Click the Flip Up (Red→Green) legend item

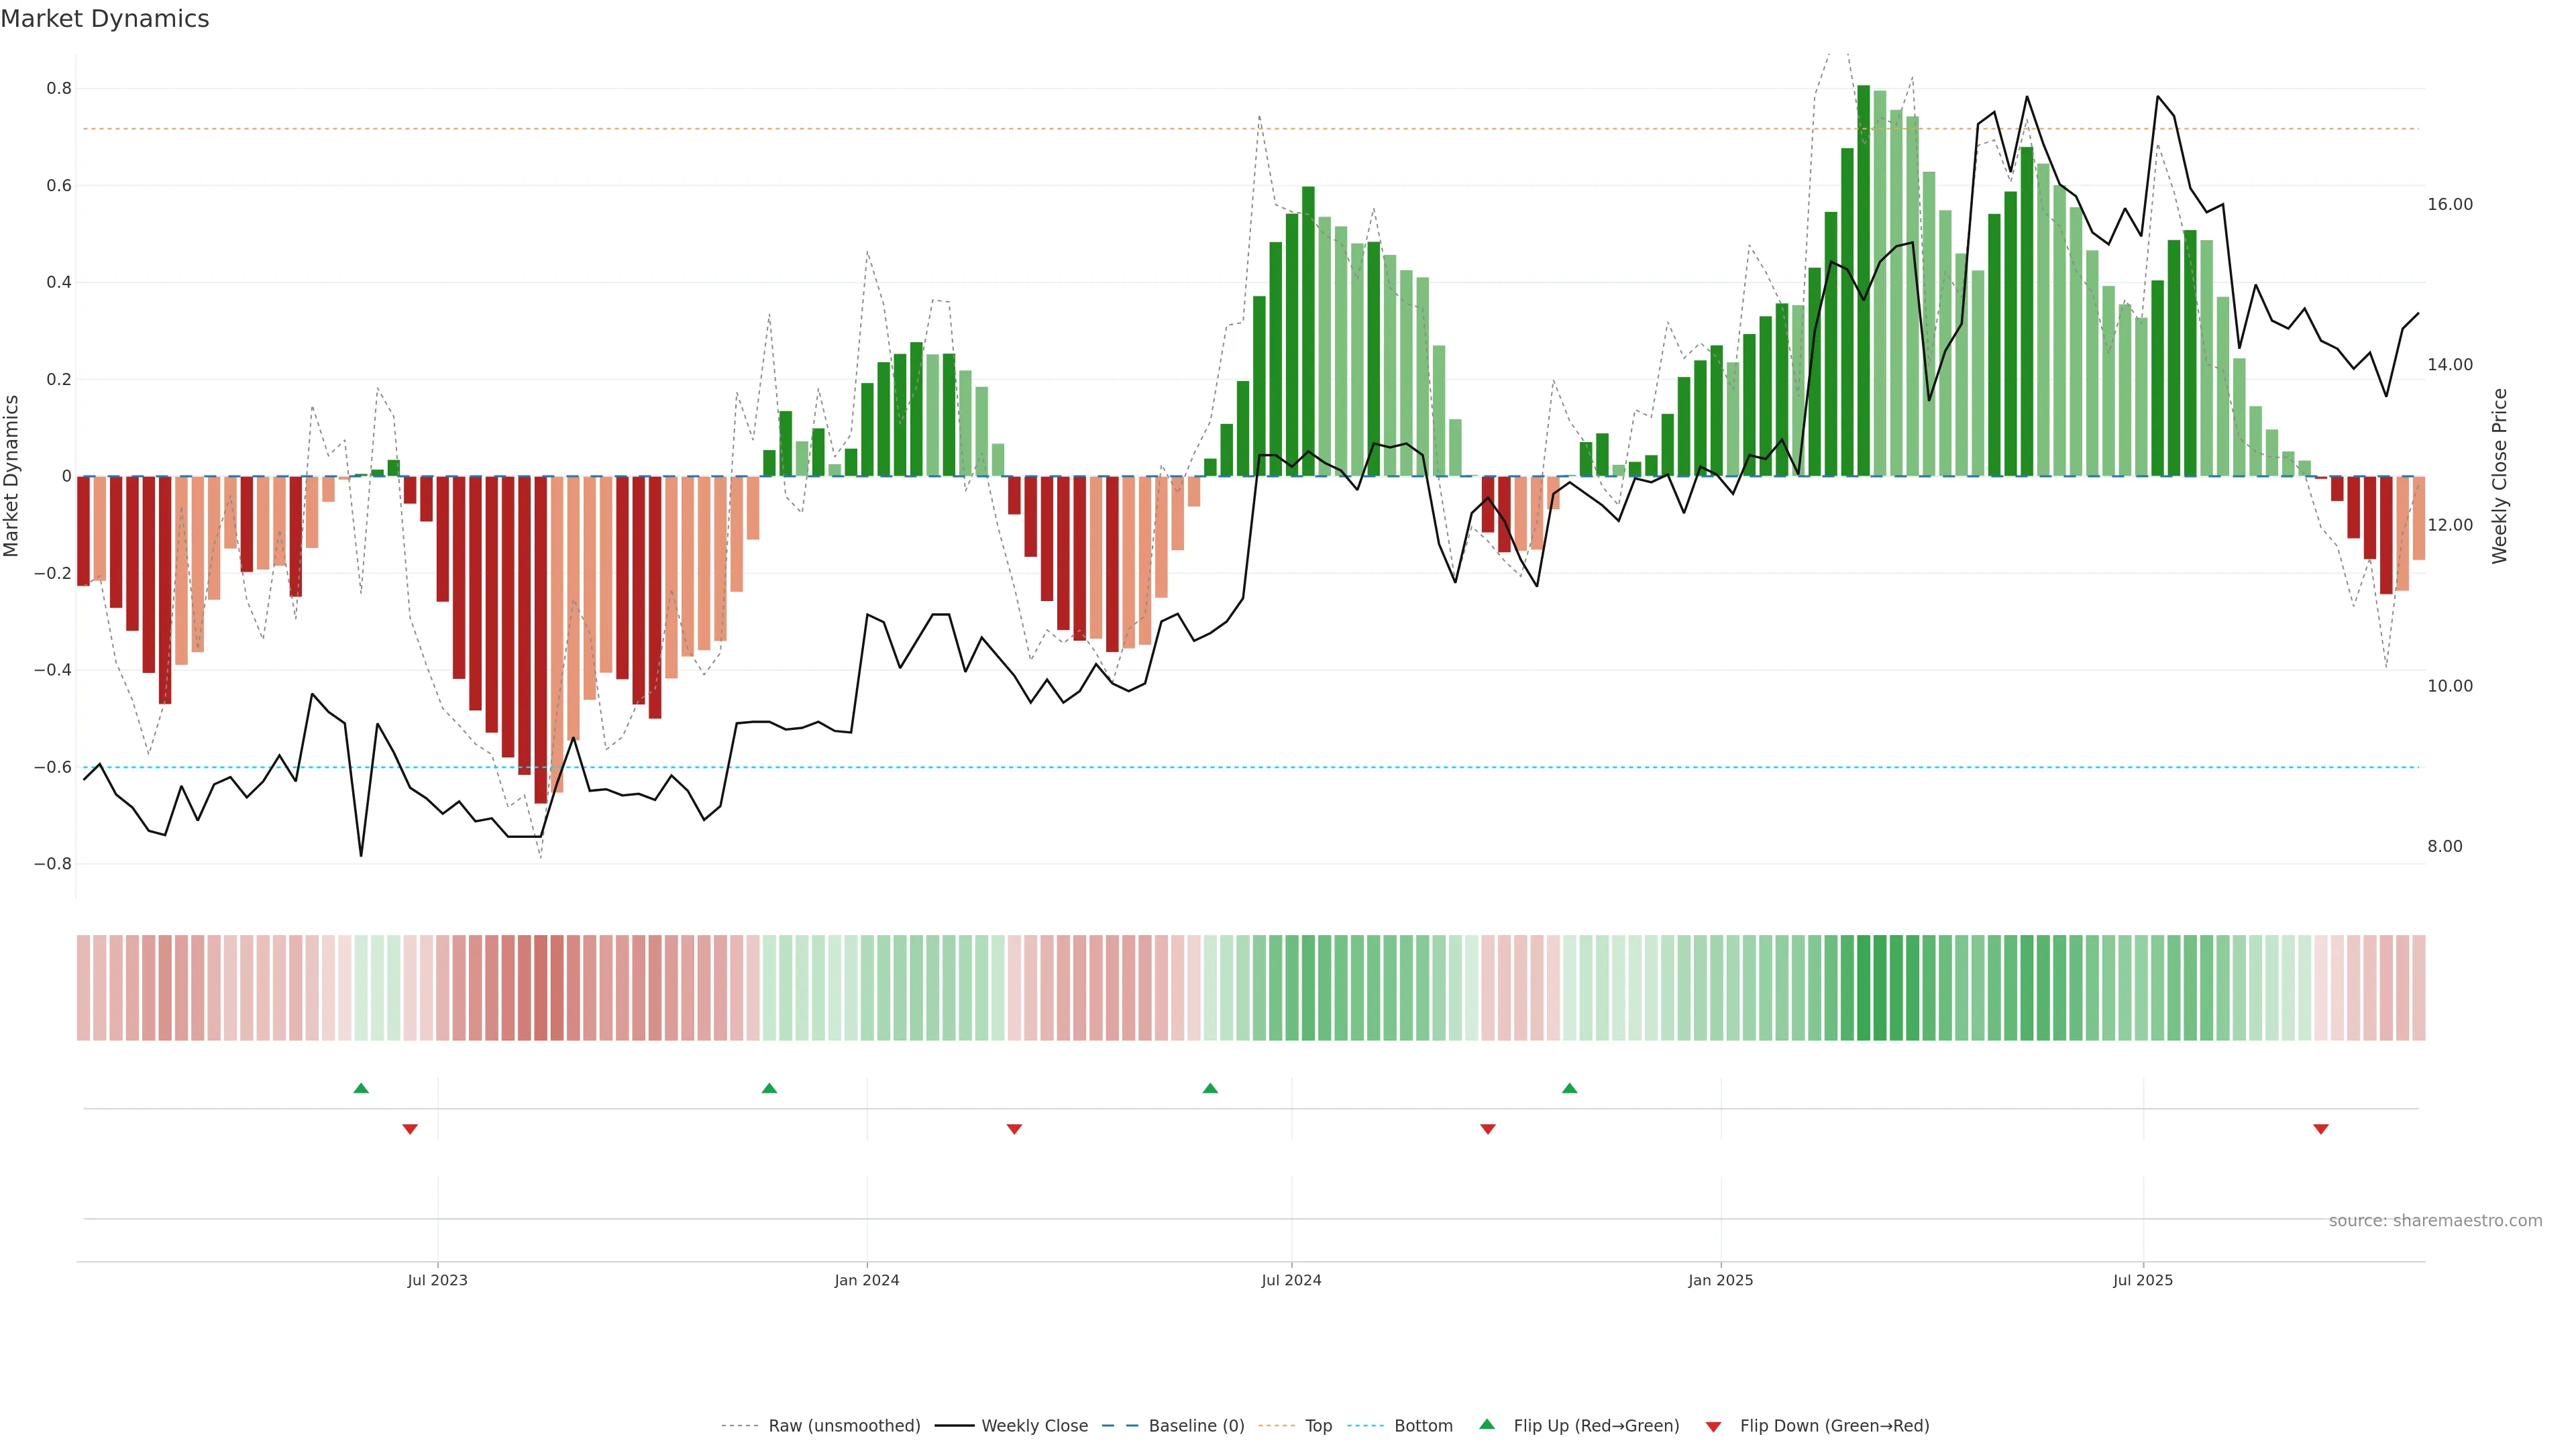click(x=1596, y=1426)
